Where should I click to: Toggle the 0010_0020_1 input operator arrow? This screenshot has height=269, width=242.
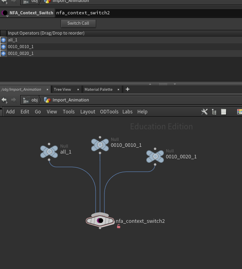3,54
